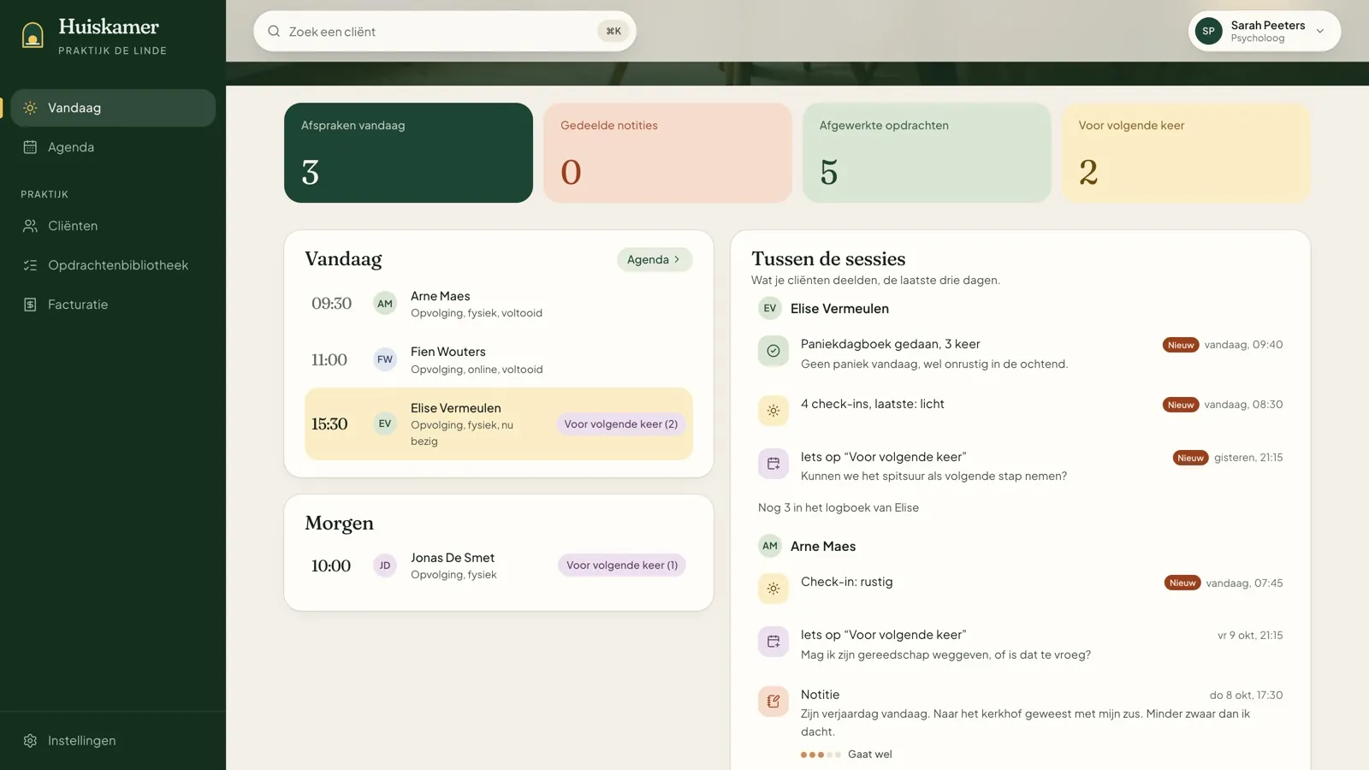The image size is (1369, 770).
Task: Click the sun icon for 4 check-ins entry
Action: (773, 411)
